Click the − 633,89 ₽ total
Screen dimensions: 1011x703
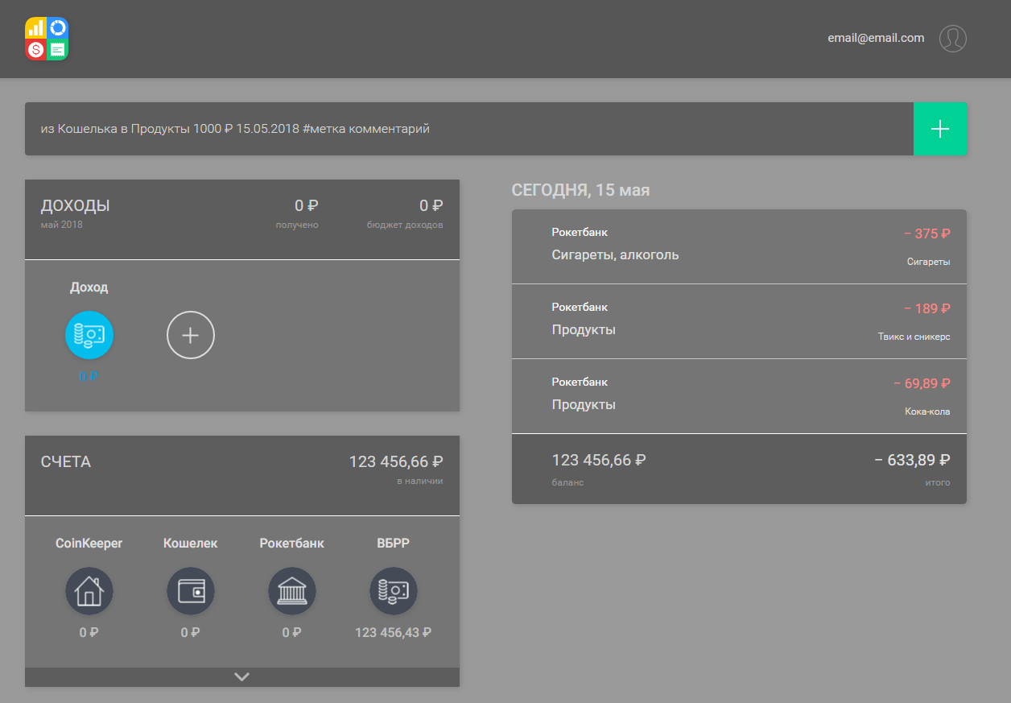(913, 461)
